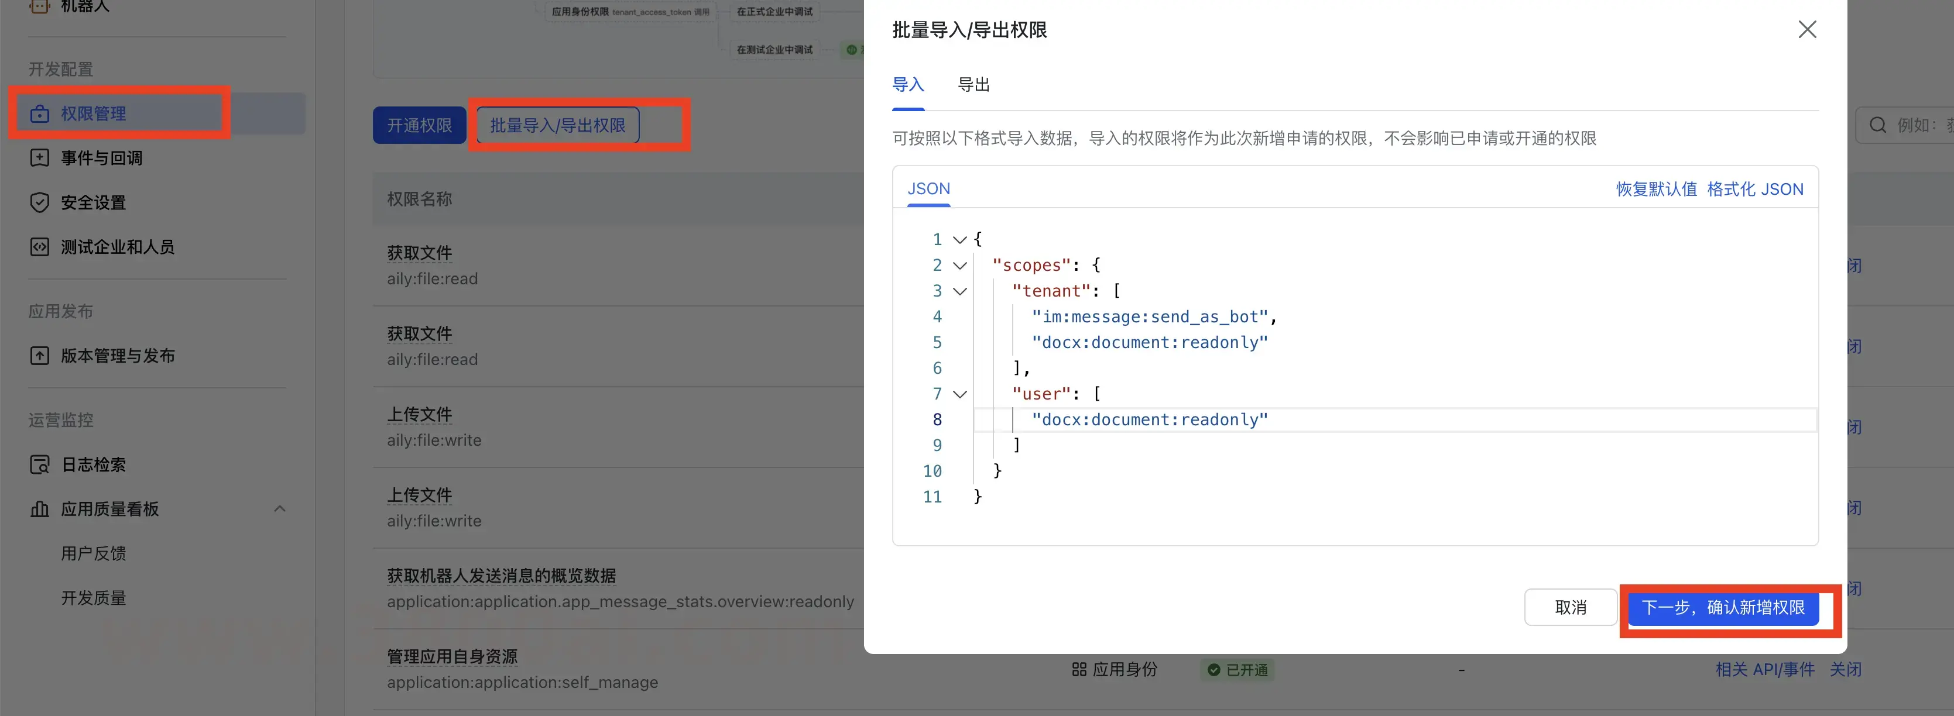1954x716 pixels.
Task: Fold the "scopes" block on line 2
Action: tap(959, 265)
